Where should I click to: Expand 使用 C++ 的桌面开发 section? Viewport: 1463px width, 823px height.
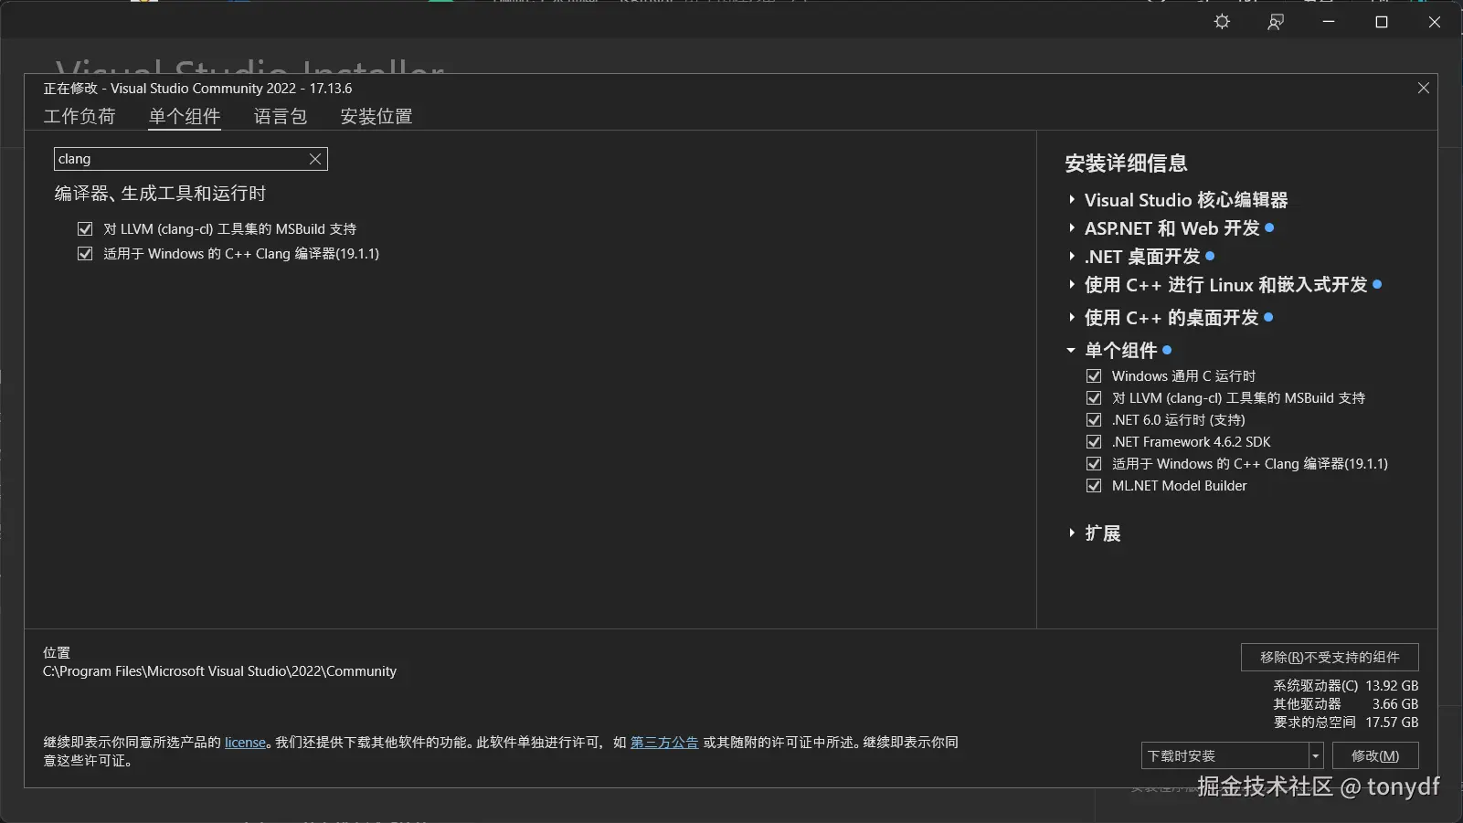[1072, 318]
